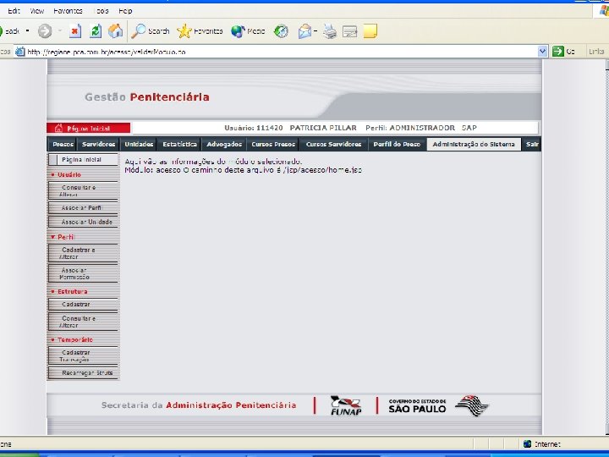Click Cadastrar under Estrutura
Viewport: 609px width, 457px height.
coord(83,305)
